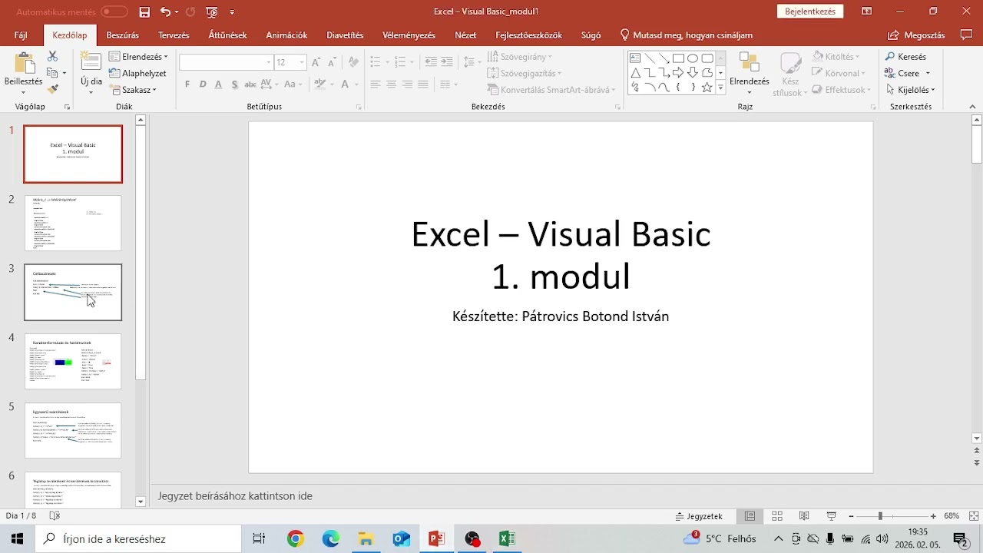Screen dimensions: 983x553
Task: Switch to slide sorter view icon
Action: coord(777,516)
